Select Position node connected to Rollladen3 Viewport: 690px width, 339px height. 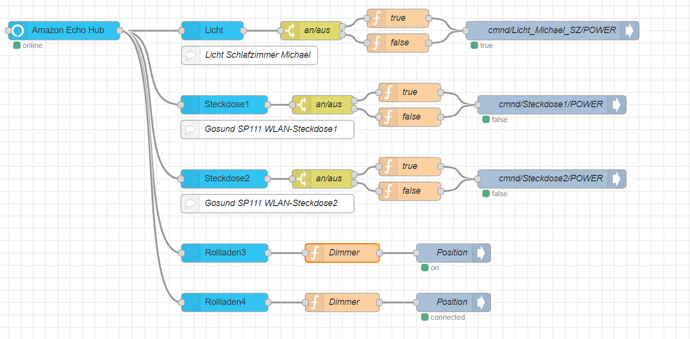point(454,253)
